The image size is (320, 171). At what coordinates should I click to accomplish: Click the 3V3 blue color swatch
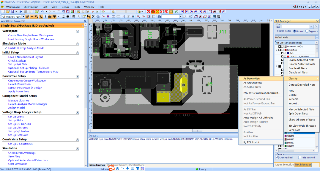(x=288, y=53)
